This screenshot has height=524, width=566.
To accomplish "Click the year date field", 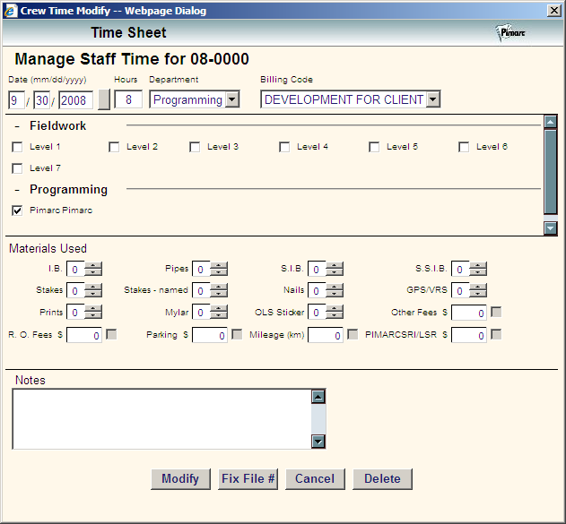I will click(x=76, y=100).
